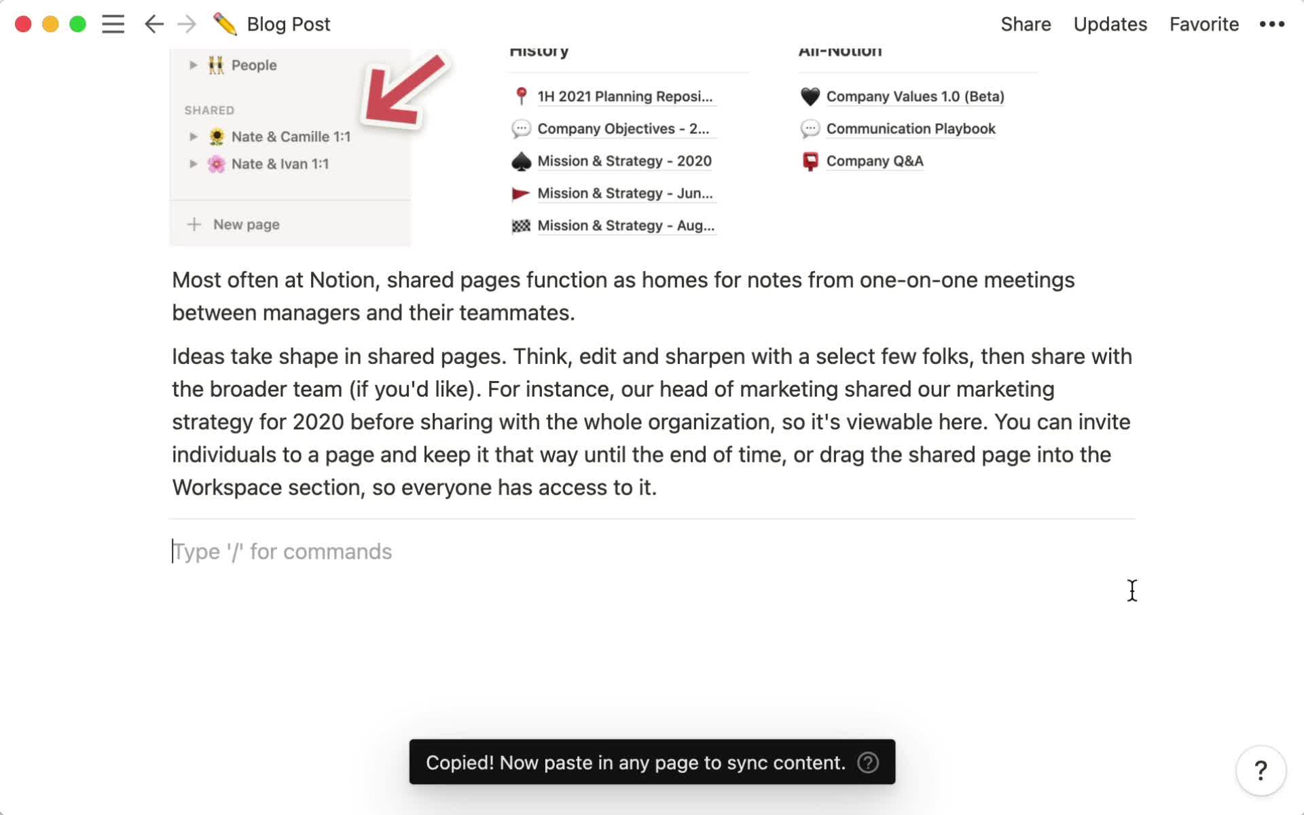Click the plus icon next to New page
The image size is (1304, 815).
pyautogui.click(x=194, y=224)
